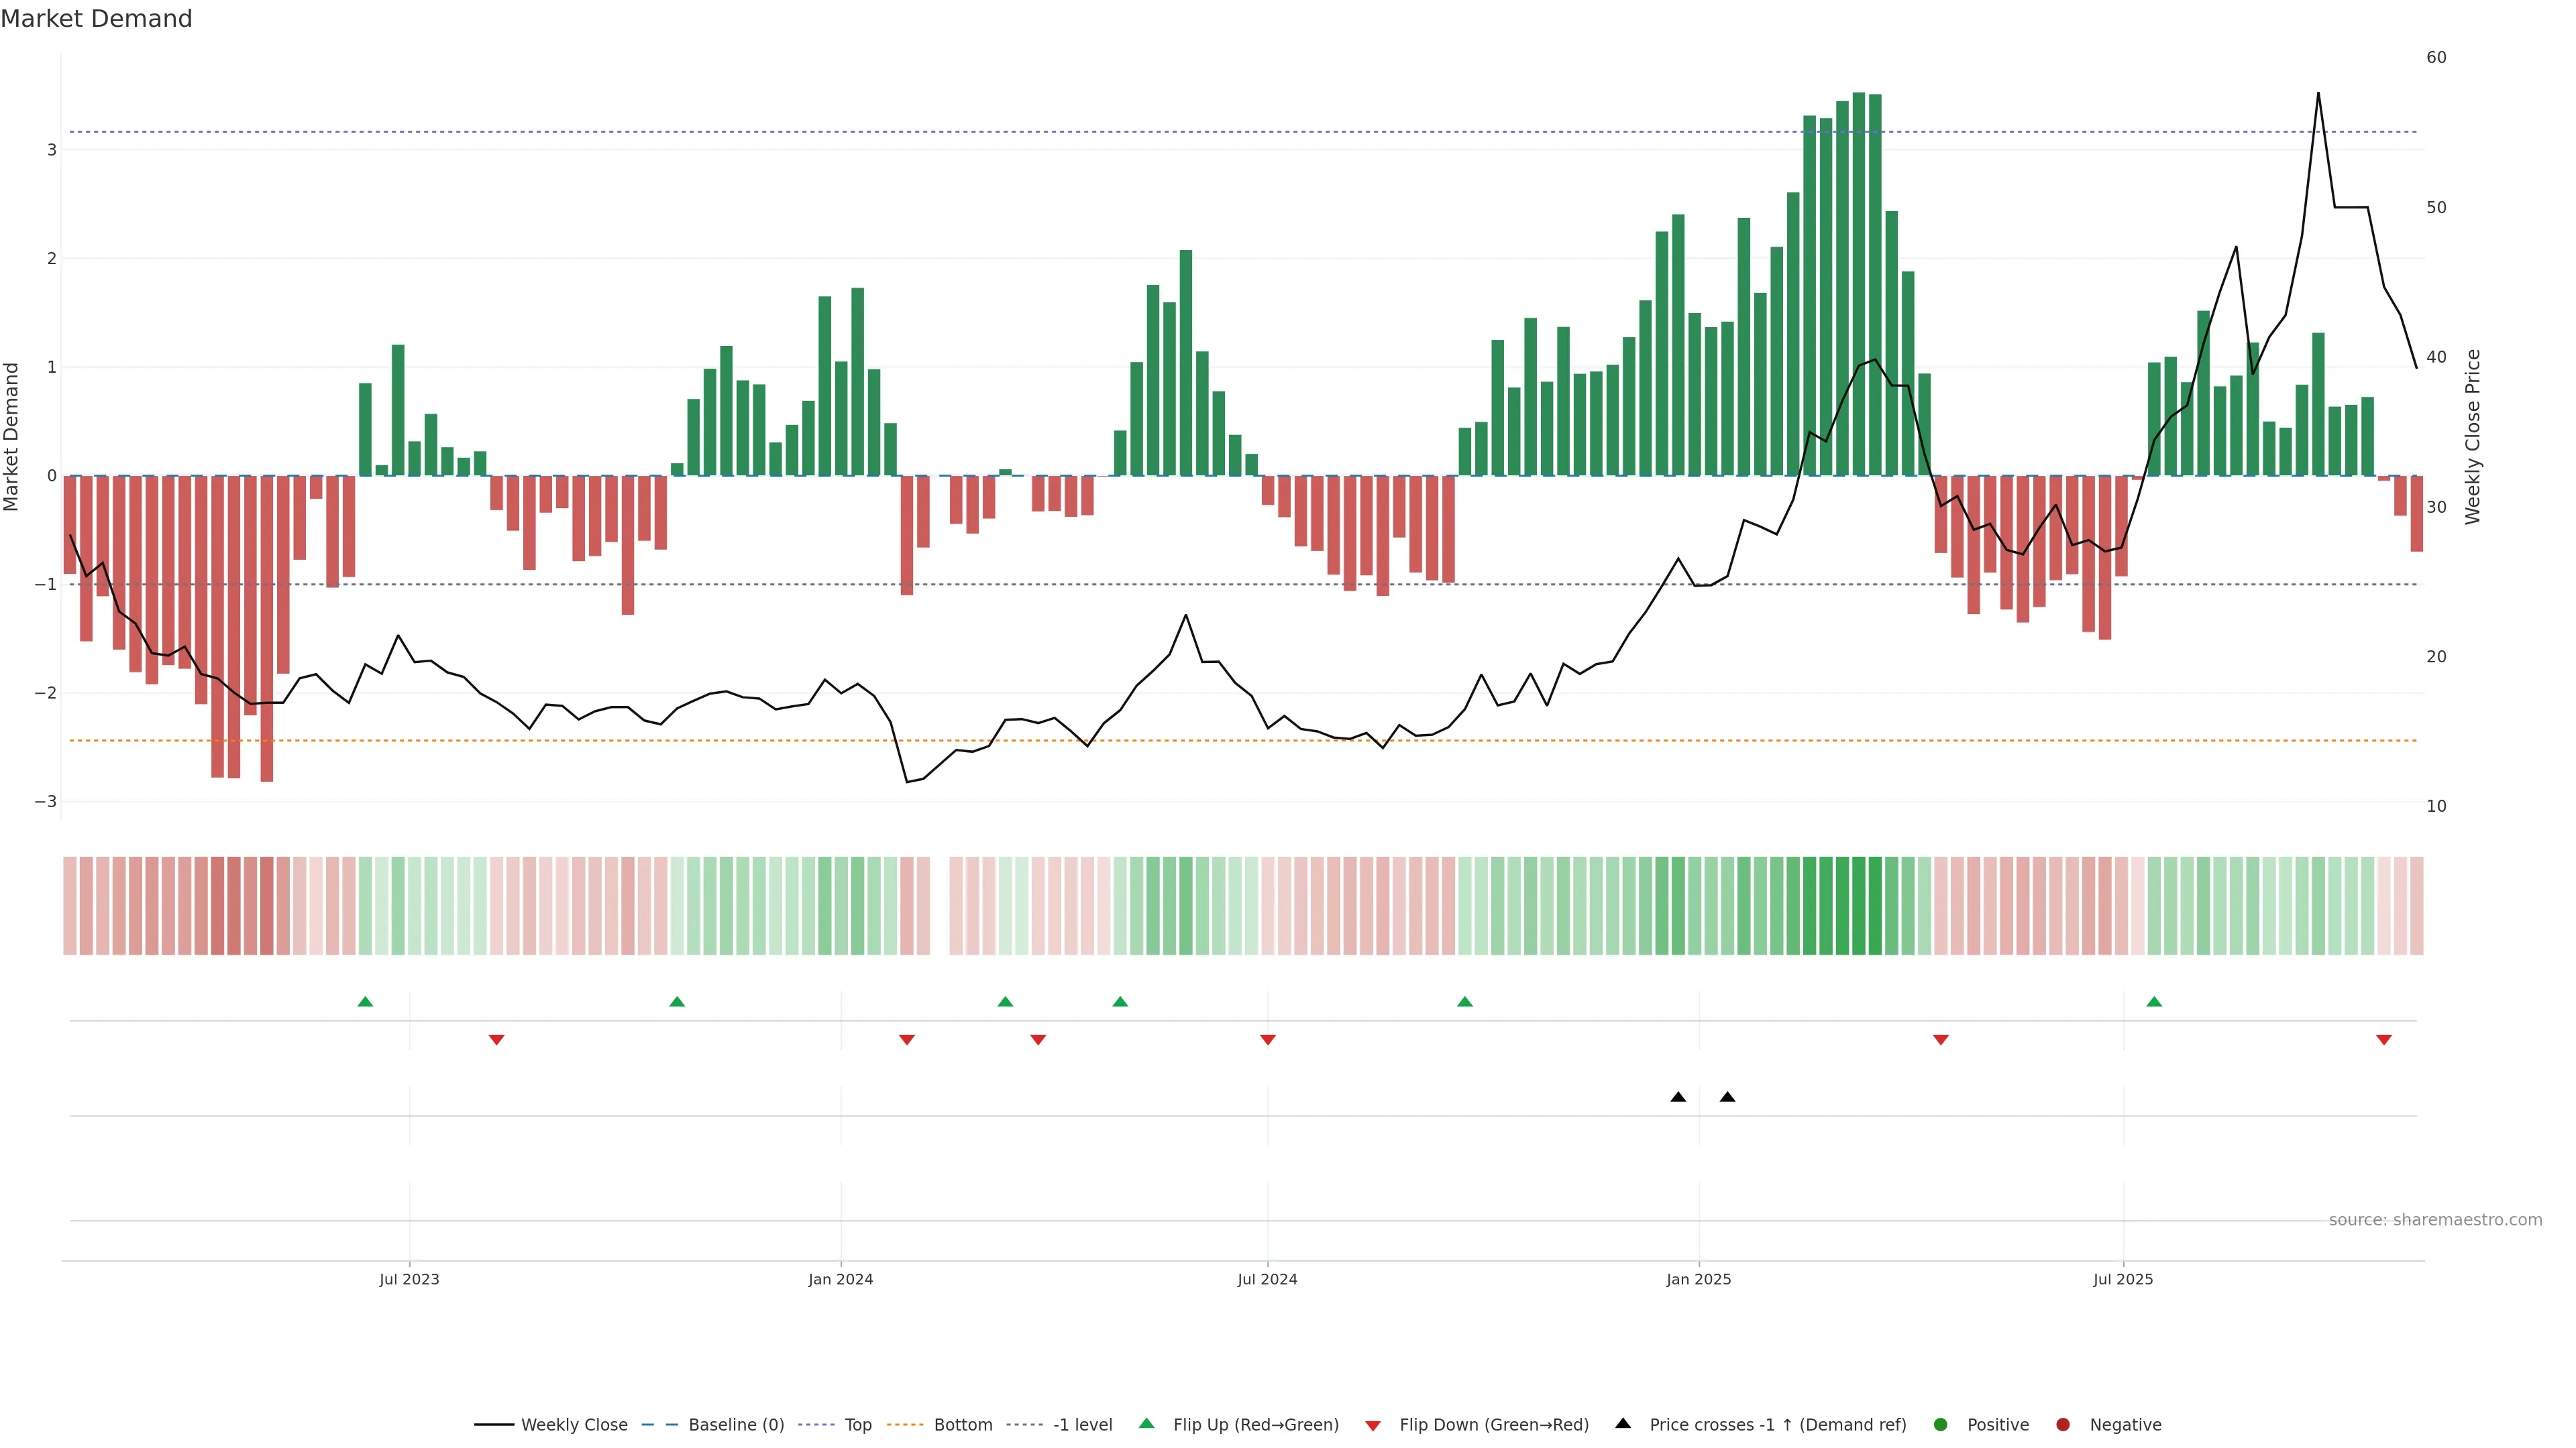Click green Flip Up legend triangle
The width and height of the screenshot is (2576, 1448).
click(x=1147, y=1423)
